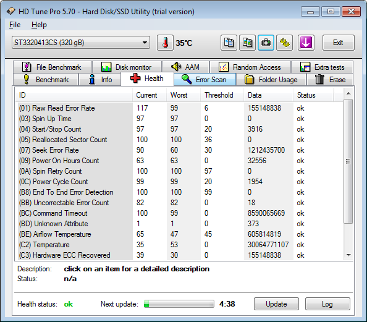Open options with the wrench icon

pos(284,43)
